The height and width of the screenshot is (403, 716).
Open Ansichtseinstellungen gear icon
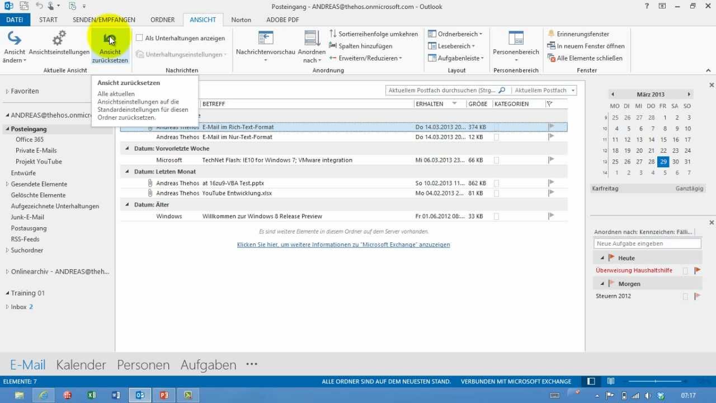59,38
